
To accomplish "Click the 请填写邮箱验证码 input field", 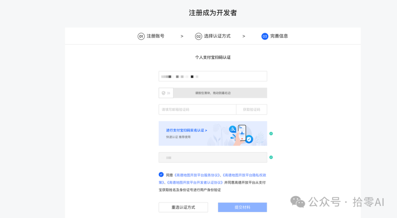I will 197,109.
